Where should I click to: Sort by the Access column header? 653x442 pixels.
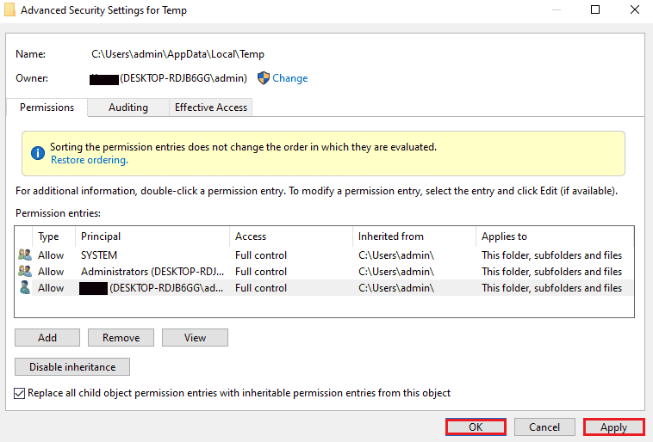tap(291, 236)
